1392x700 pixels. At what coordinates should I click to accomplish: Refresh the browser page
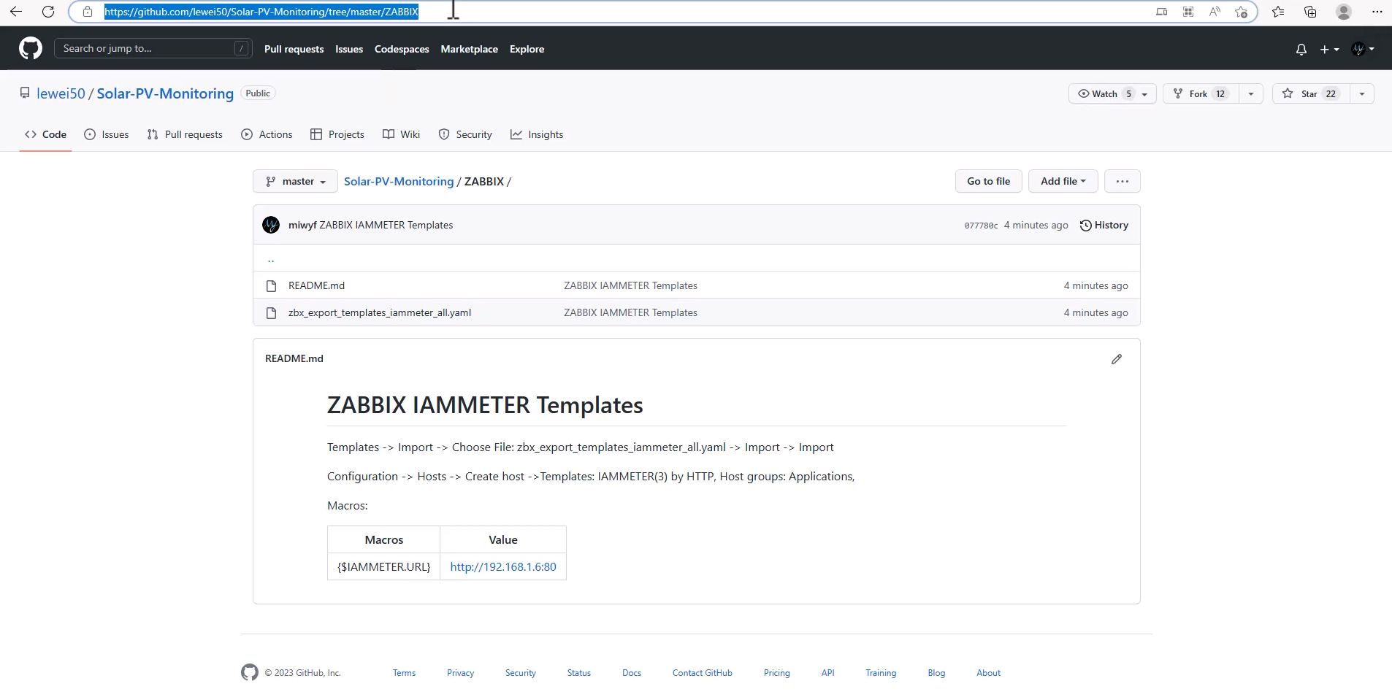[x=48, y=12]
